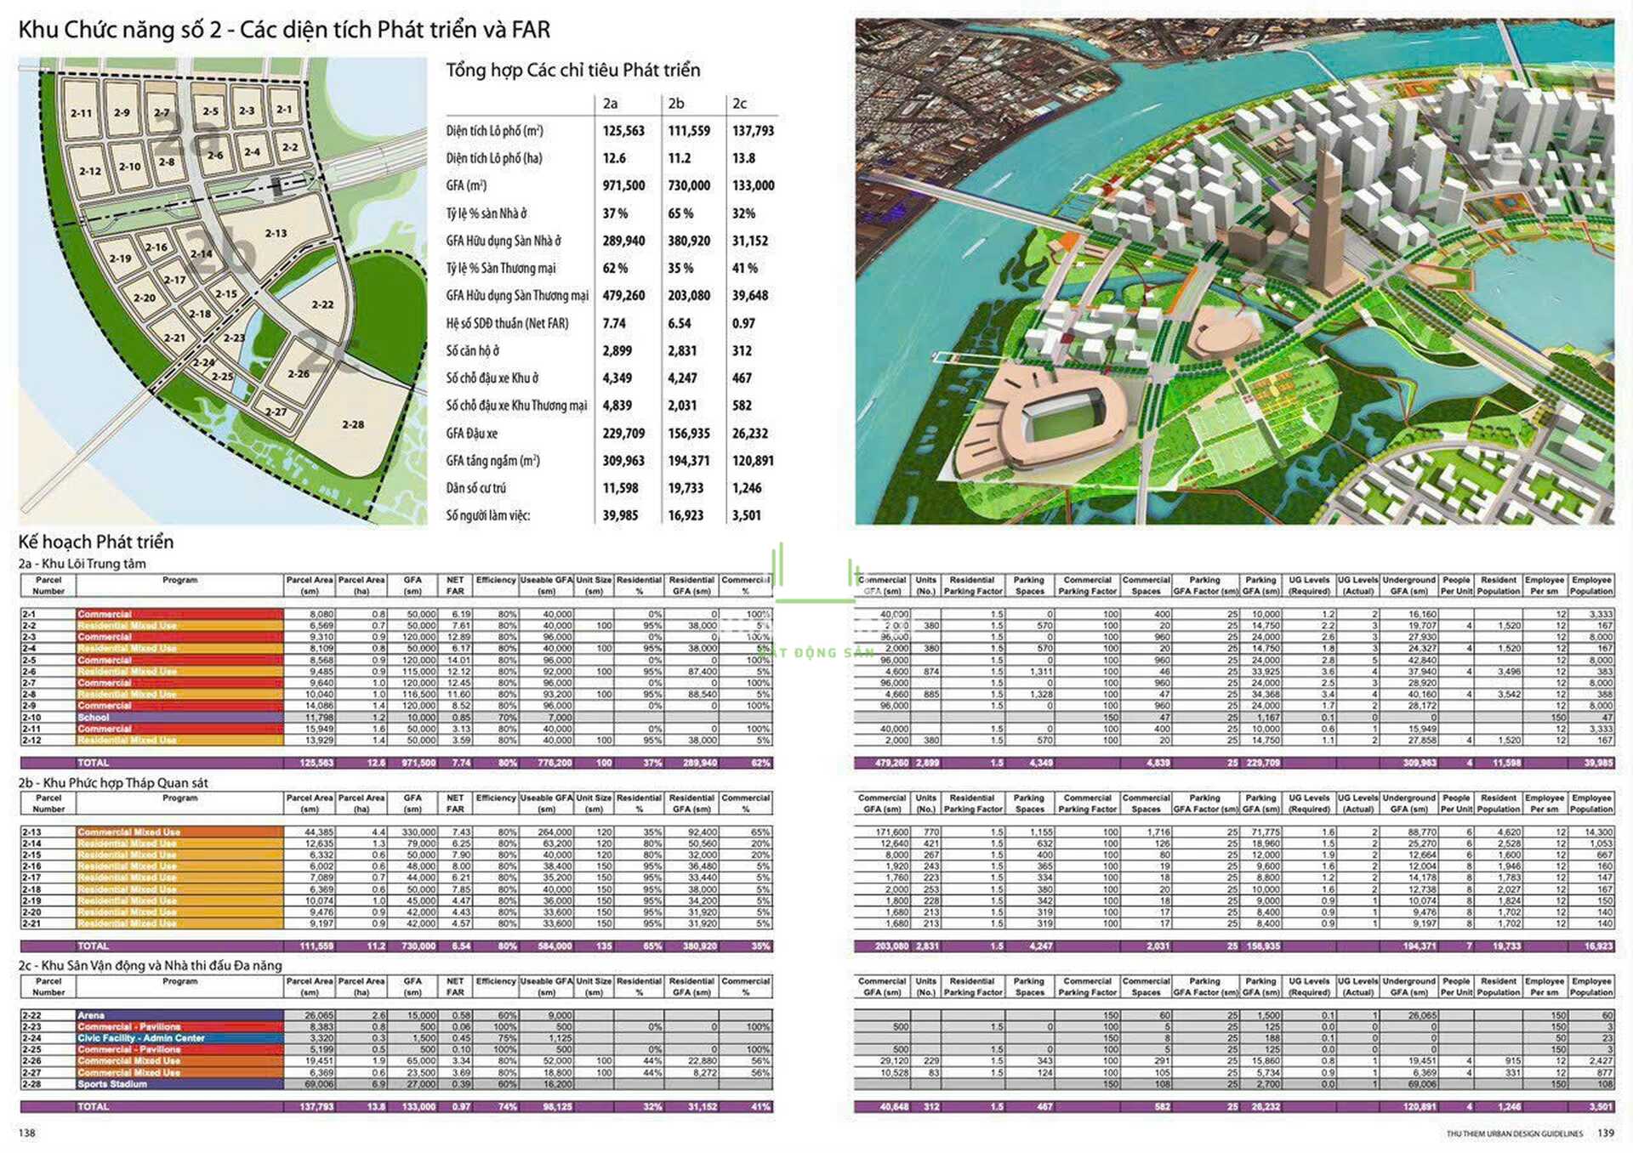Click the "2a" column header in the summary table
Screen dimensions: 1633x1153
point(610,104)
